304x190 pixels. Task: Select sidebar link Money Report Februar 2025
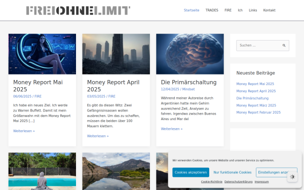click(x=258, y=112)
